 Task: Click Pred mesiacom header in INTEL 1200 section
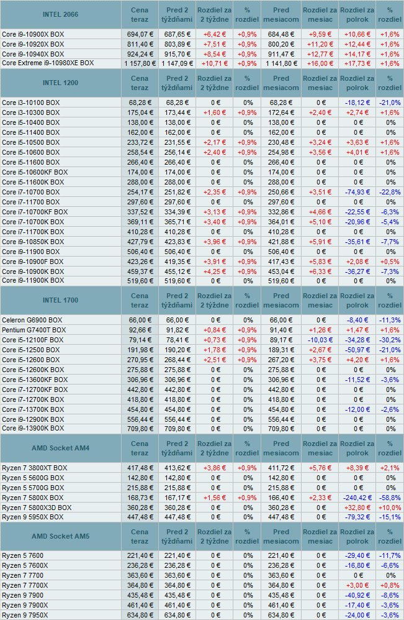(281, 83)
